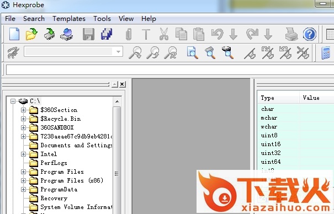Open the search combo box dropdown arrow
The image size is (334, 214).
119,51
